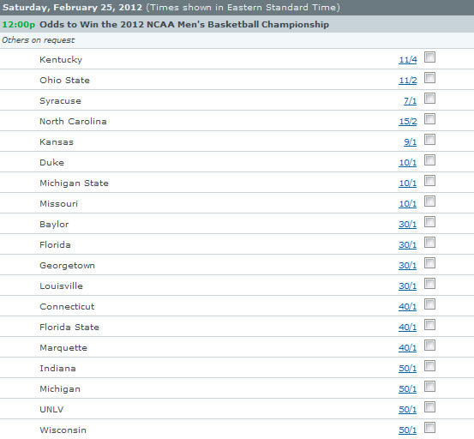
Task: Select the Syracuse bet checkbox
Action: tap(429, 99)
